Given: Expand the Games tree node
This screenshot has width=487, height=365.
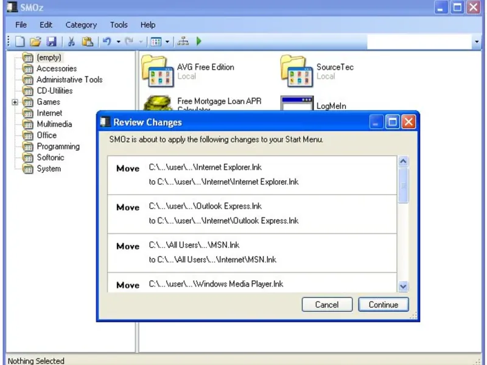Looking at the screenshot, I should click(x=15, y=102).
